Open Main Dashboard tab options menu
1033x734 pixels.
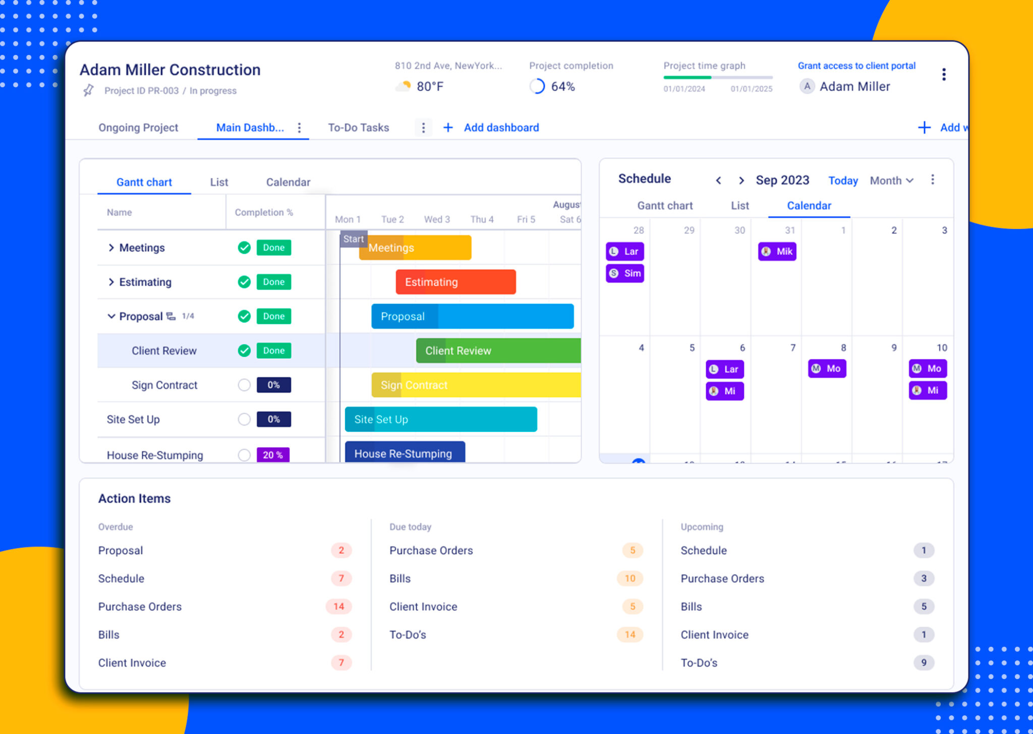tap(299, 128)
